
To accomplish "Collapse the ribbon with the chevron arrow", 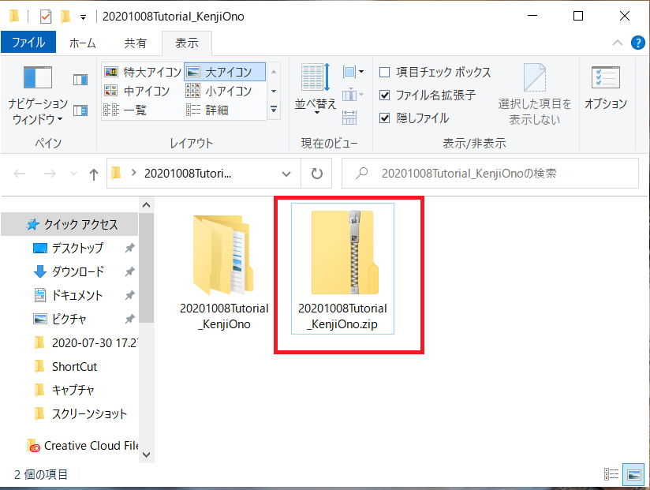I will [618, 43].
